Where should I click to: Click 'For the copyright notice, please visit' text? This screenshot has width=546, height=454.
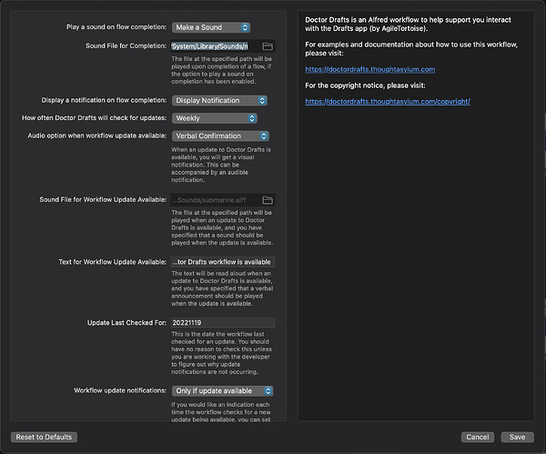coord(365,86)
